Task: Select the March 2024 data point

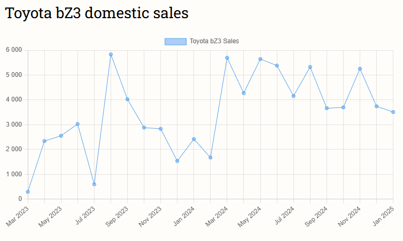Action: 227,58
